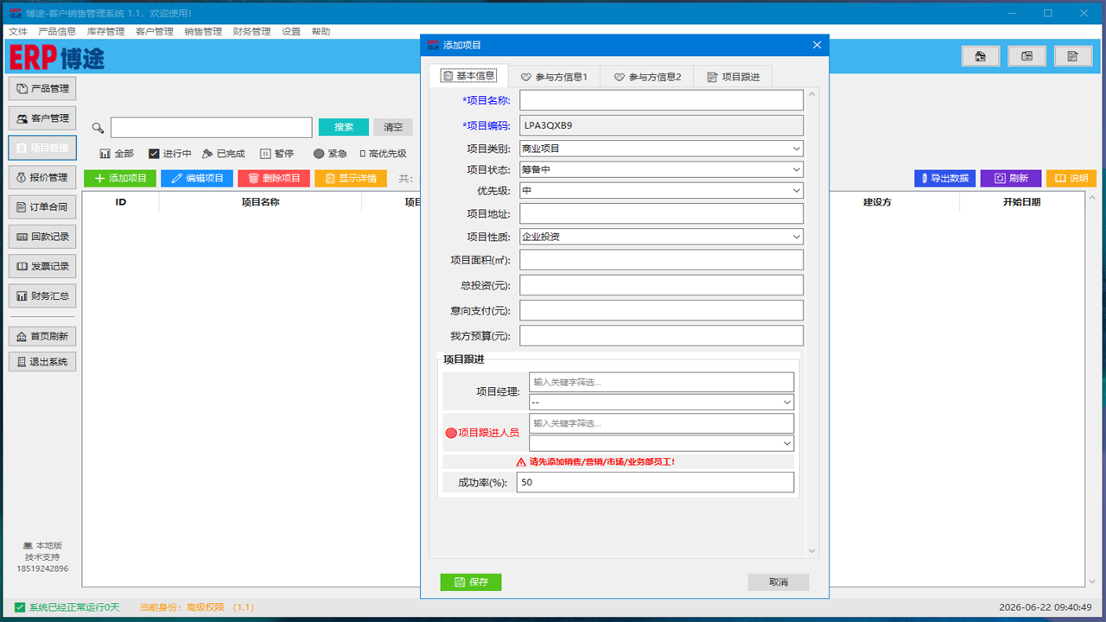
Task: Open the 财务管理 menu in the menu bar
Action: point(251,31)
